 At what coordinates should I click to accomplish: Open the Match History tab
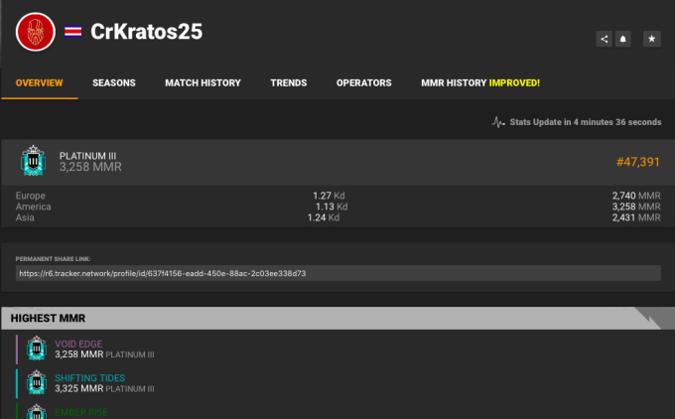202,82
